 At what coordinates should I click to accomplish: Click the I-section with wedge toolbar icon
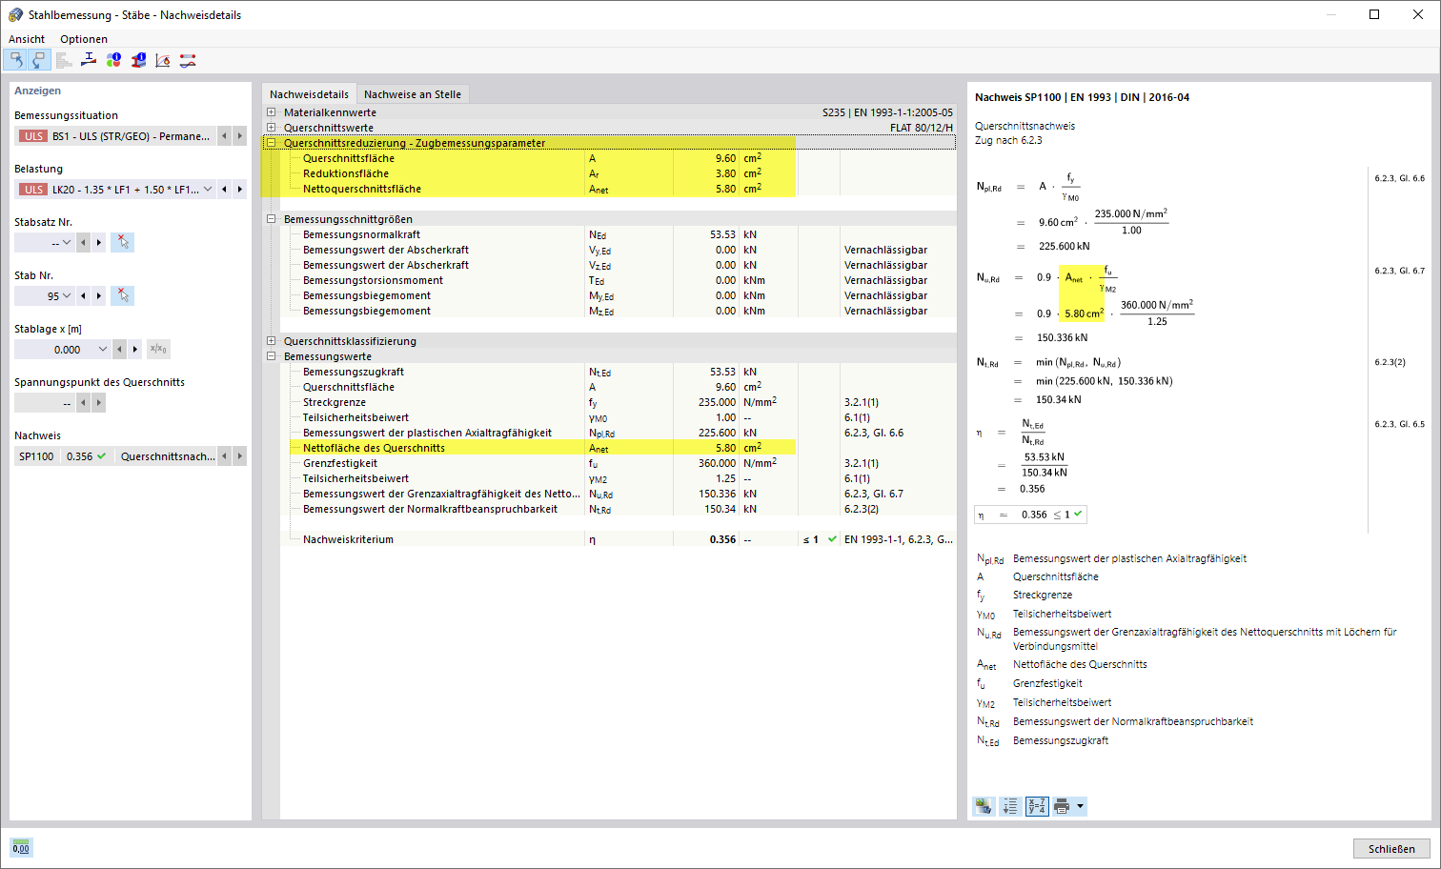tap(89, 60)
